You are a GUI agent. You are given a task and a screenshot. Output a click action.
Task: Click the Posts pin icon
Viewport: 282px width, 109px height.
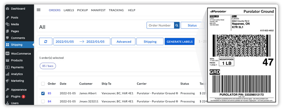click(x=7, y=17)
